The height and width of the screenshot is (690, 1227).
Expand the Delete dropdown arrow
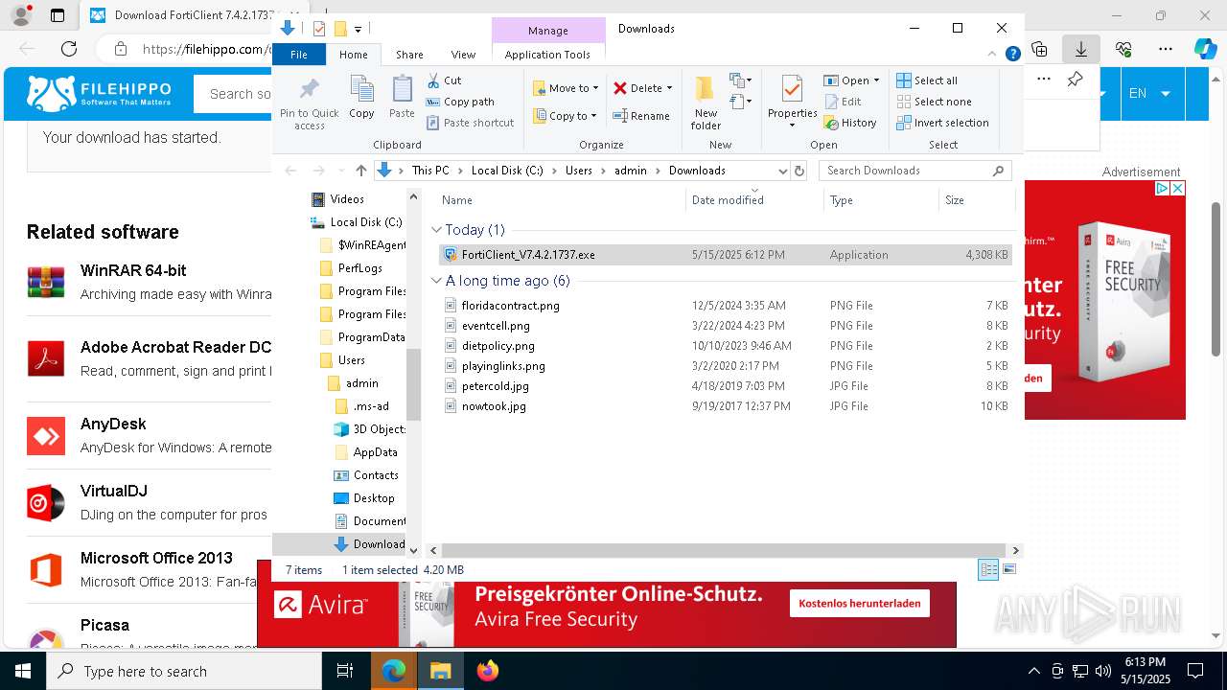point(669,88)
